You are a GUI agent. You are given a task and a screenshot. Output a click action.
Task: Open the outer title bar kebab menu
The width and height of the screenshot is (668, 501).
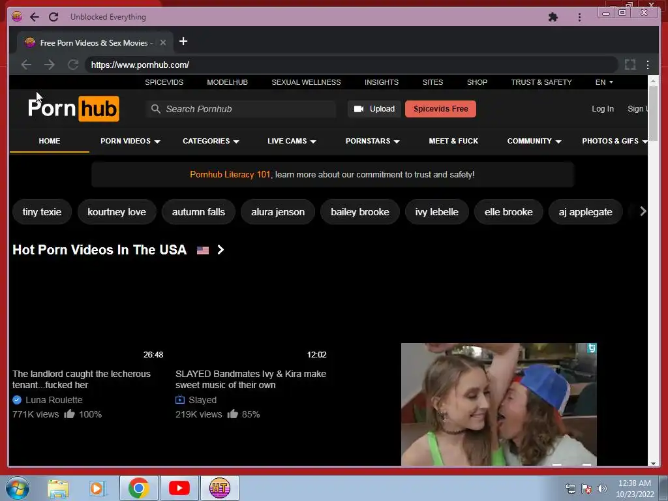click(579, 17)
